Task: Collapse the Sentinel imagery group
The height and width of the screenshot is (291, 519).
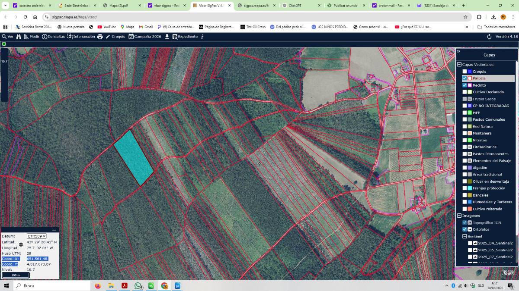Action: tap(465, 236)
